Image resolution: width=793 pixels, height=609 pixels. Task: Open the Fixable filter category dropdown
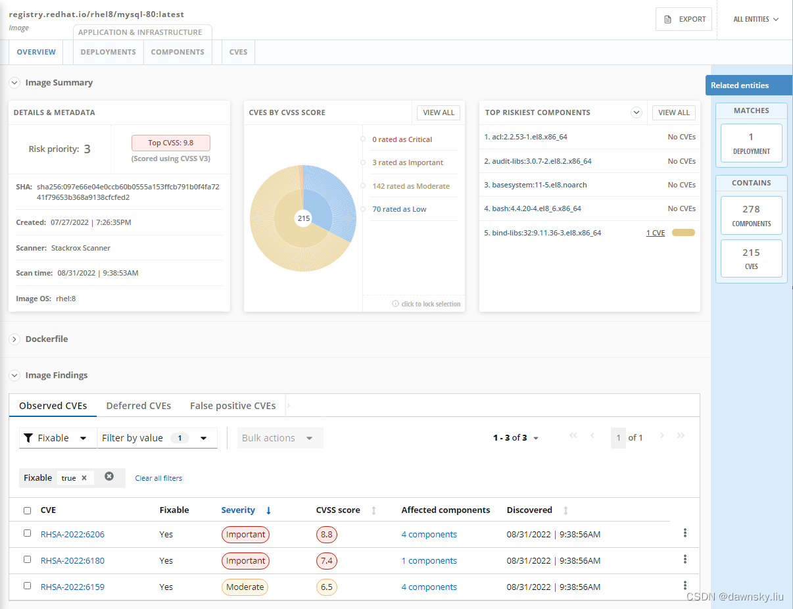pyautogui.click(x=58, y=438)
